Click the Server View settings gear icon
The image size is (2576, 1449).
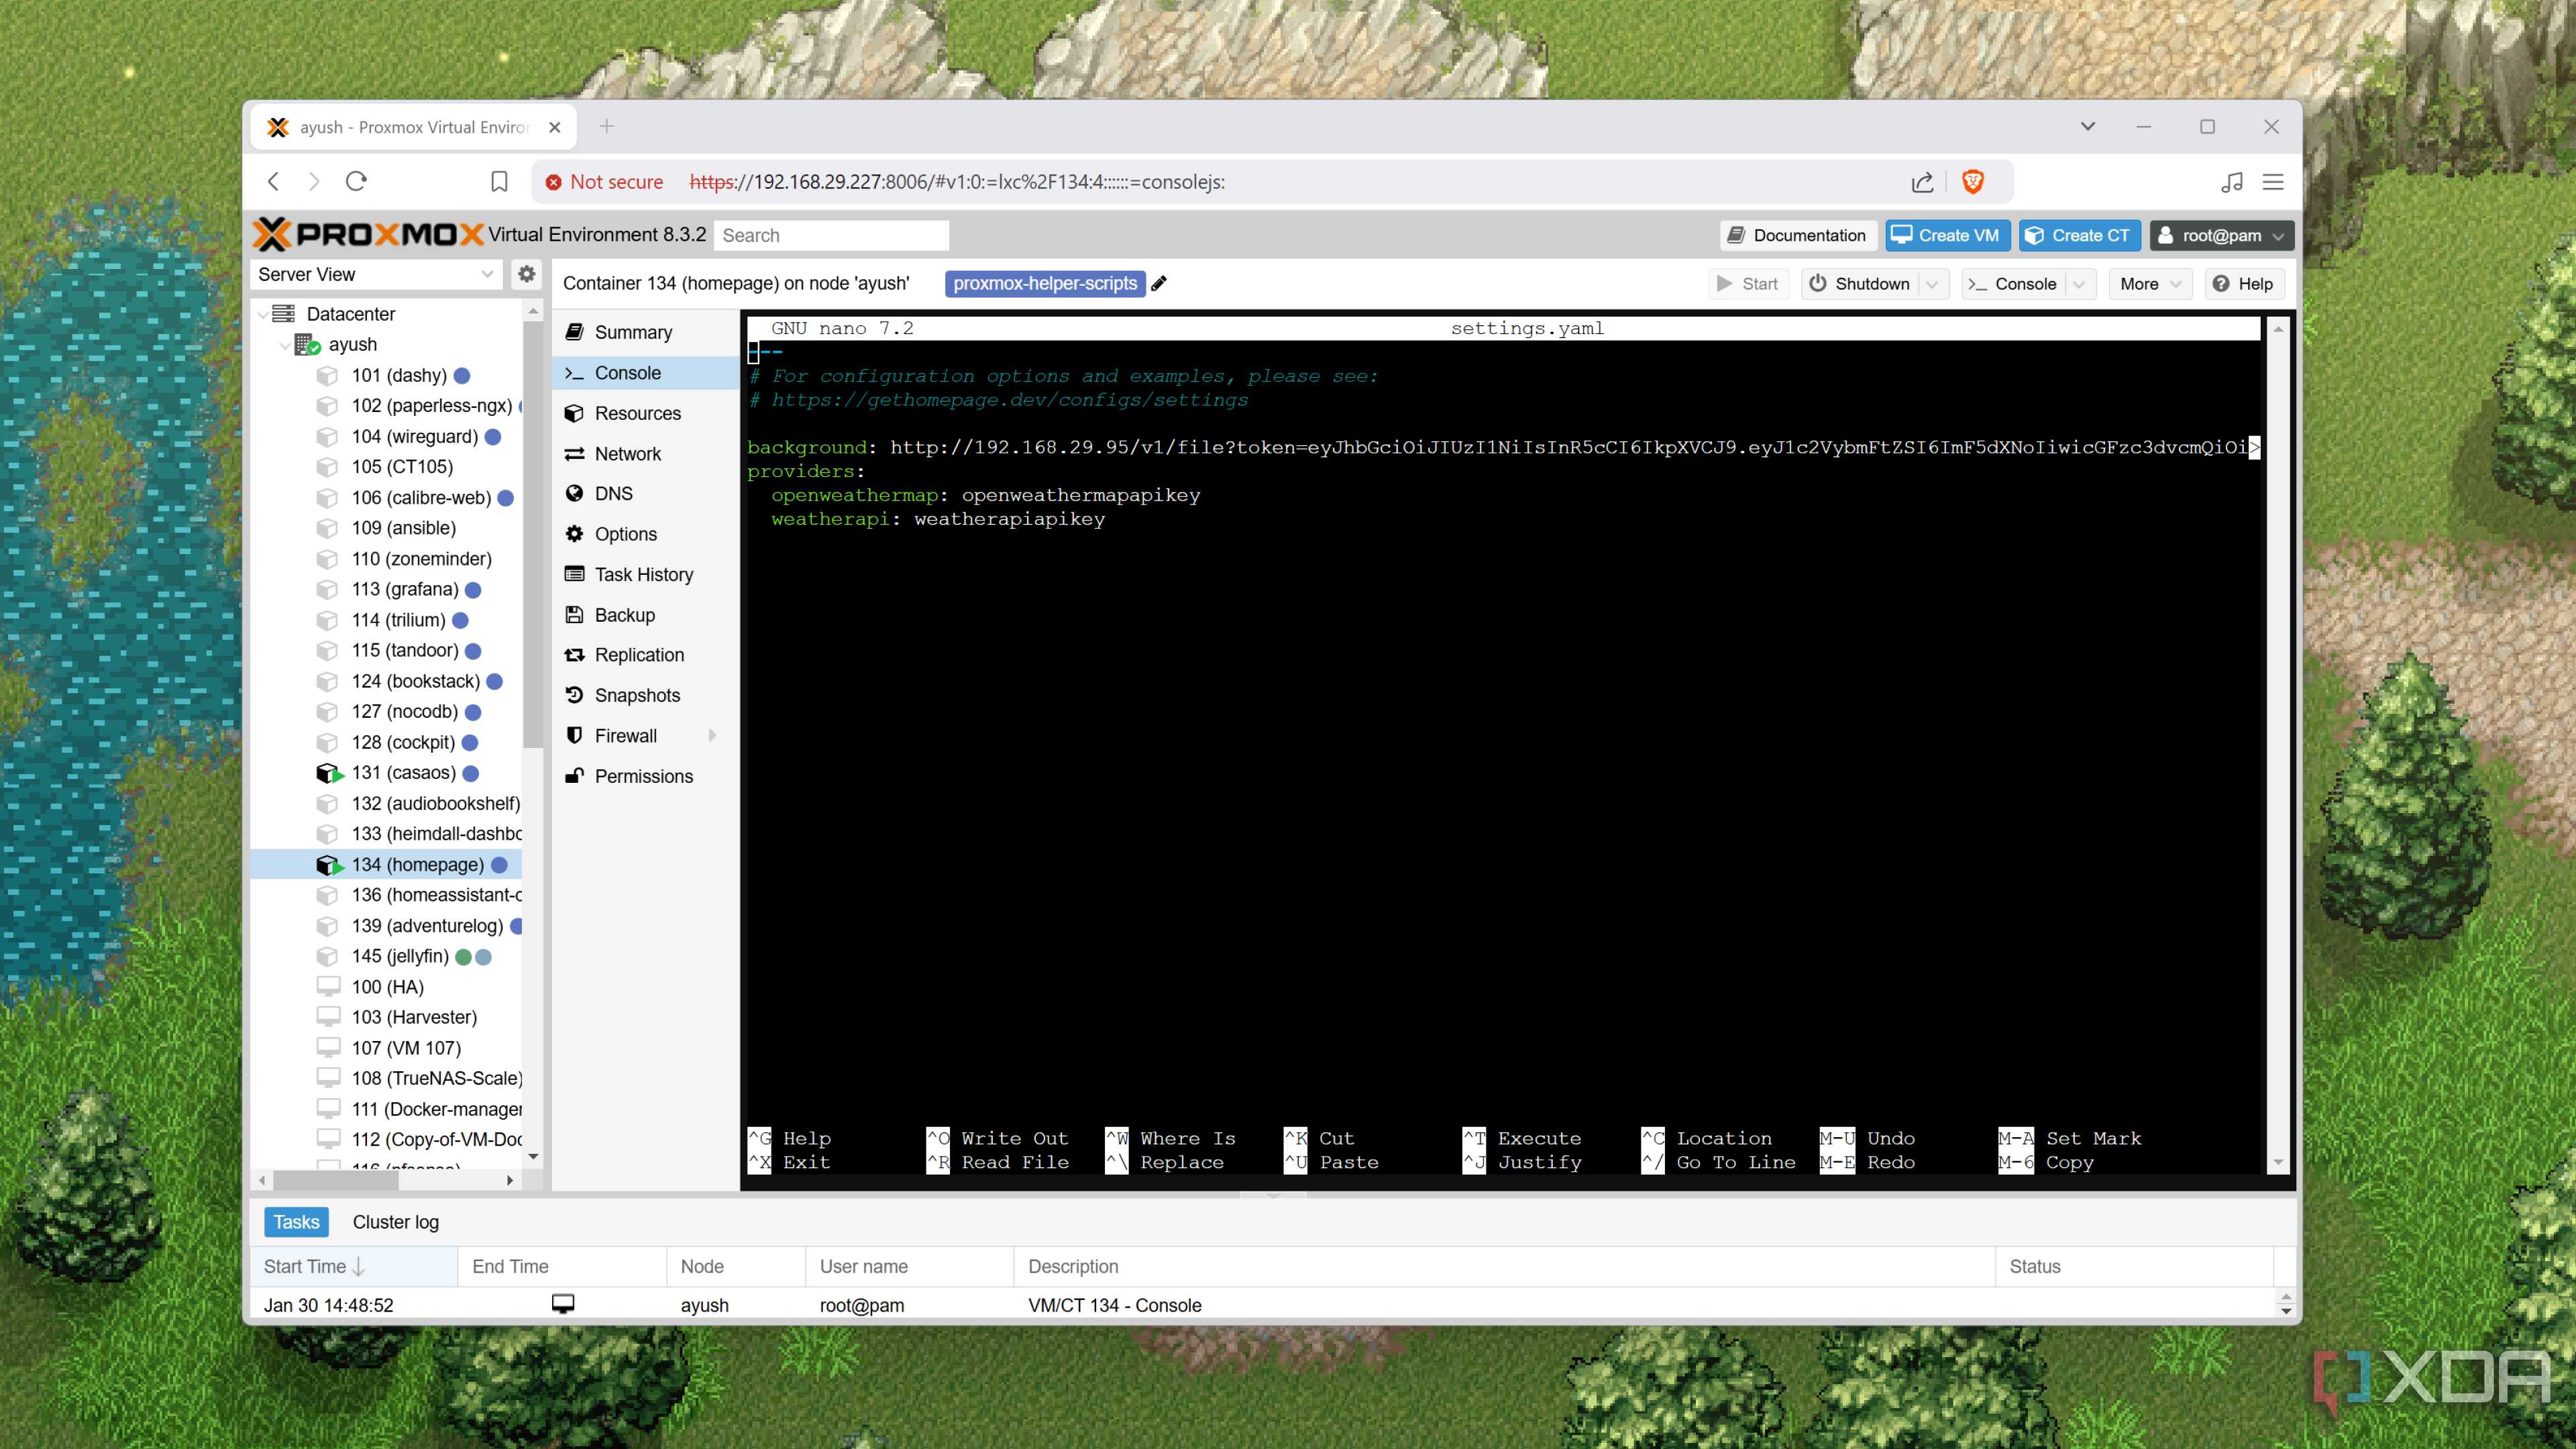pos(527,274)
